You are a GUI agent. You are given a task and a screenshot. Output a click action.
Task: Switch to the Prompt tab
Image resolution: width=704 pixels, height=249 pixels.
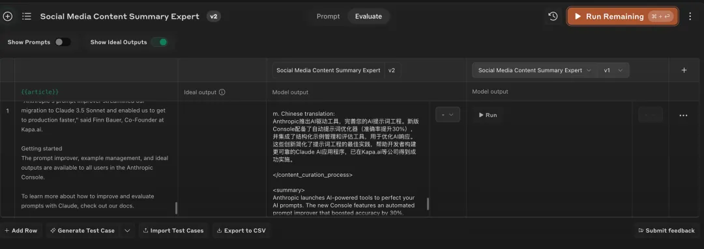(x=328, y=16)
